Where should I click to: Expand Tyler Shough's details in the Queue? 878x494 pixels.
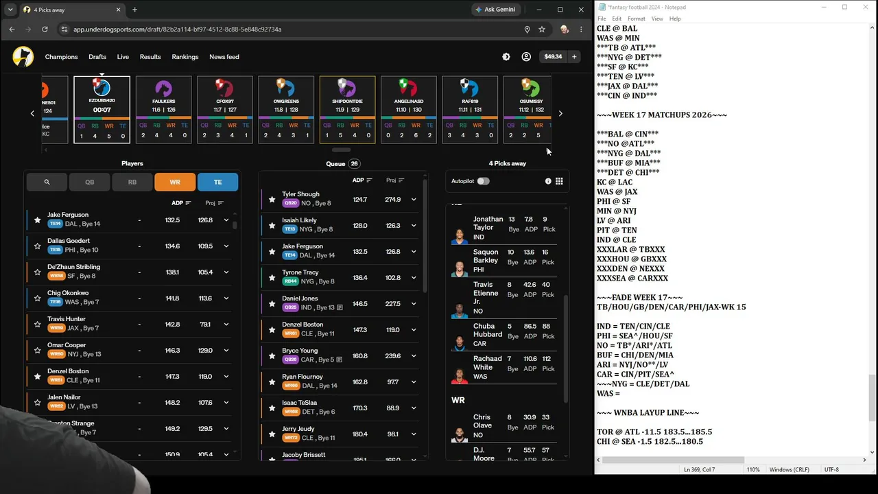click(x=414, y=200)
